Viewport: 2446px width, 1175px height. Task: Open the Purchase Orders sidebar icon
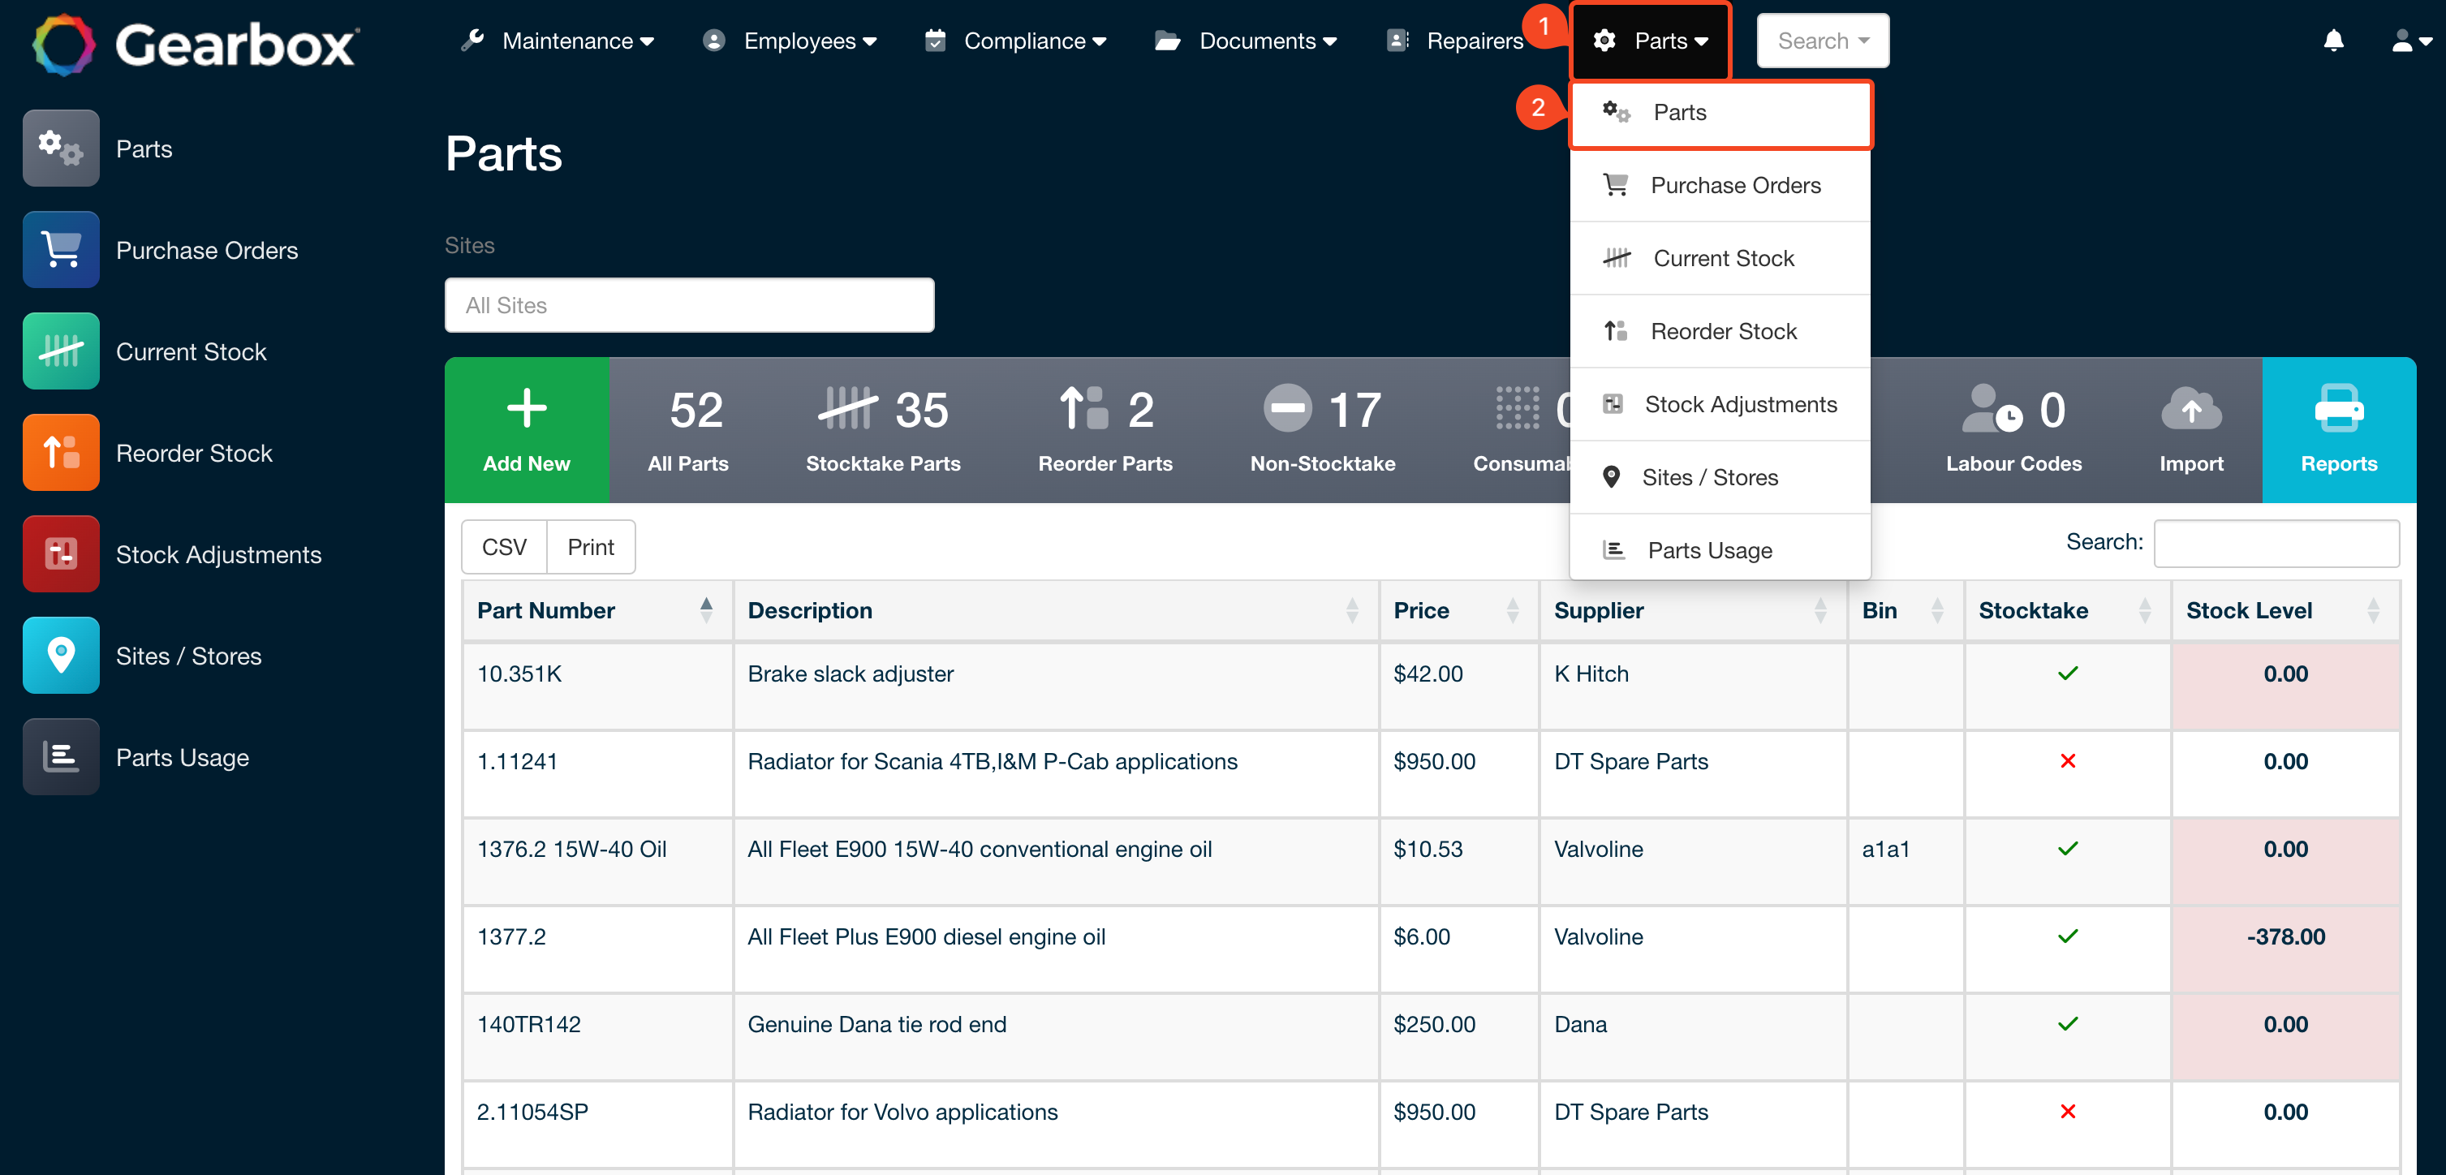point(61,250)
